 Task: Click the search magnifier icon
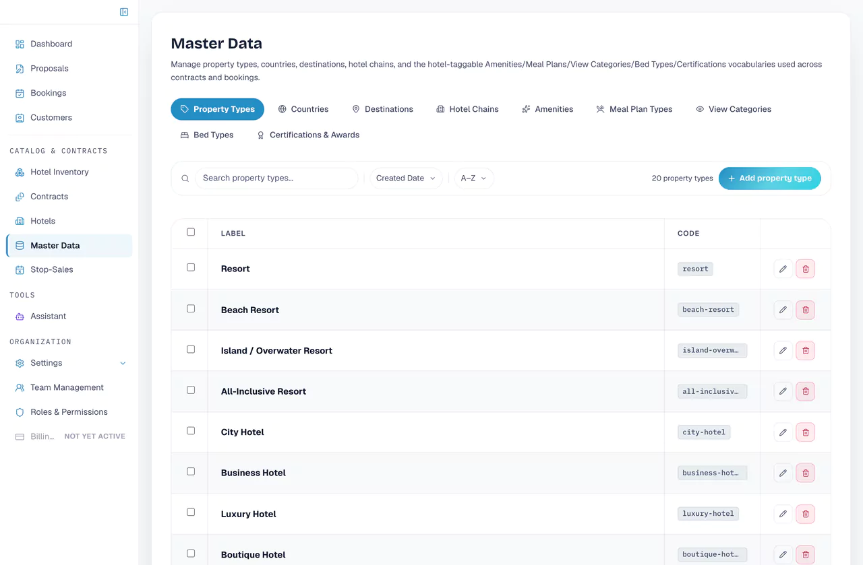point(185,178)
